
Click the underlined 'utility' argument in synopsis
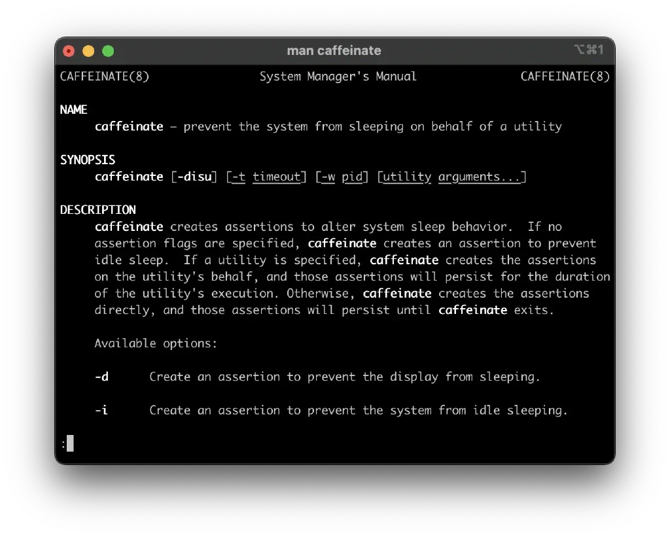coord(407,177)
